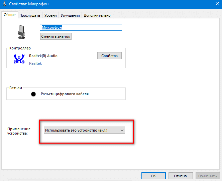The height and width of the screenshot is (181, 222).
Task: Open the Уровни tab
Action: (50, 15)
